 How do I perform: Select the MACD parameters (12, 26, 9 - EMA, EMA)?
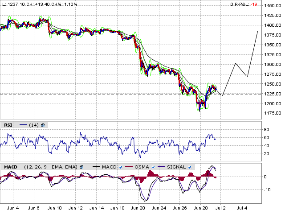pos(51,167)
